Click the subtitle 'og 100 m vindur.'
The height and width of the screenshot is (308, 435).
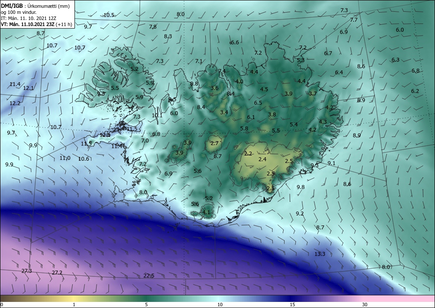[x=19, y=12]
